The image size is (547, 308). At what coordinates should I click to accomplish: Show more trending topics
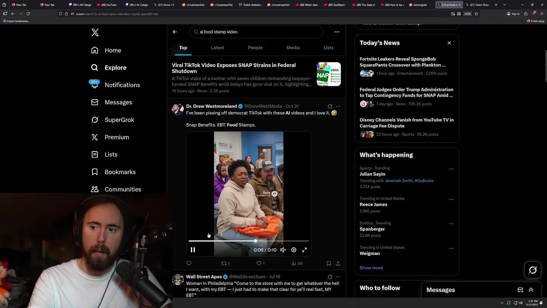(x=371, y=268)
